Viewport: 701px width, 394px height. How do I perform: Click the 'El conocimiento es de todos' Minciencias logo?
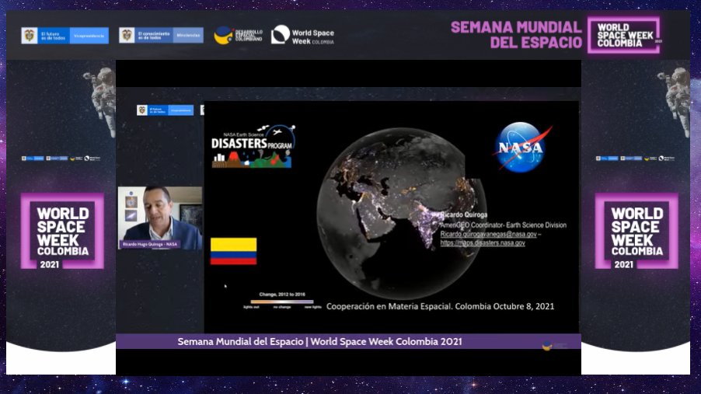click(161, 35)
